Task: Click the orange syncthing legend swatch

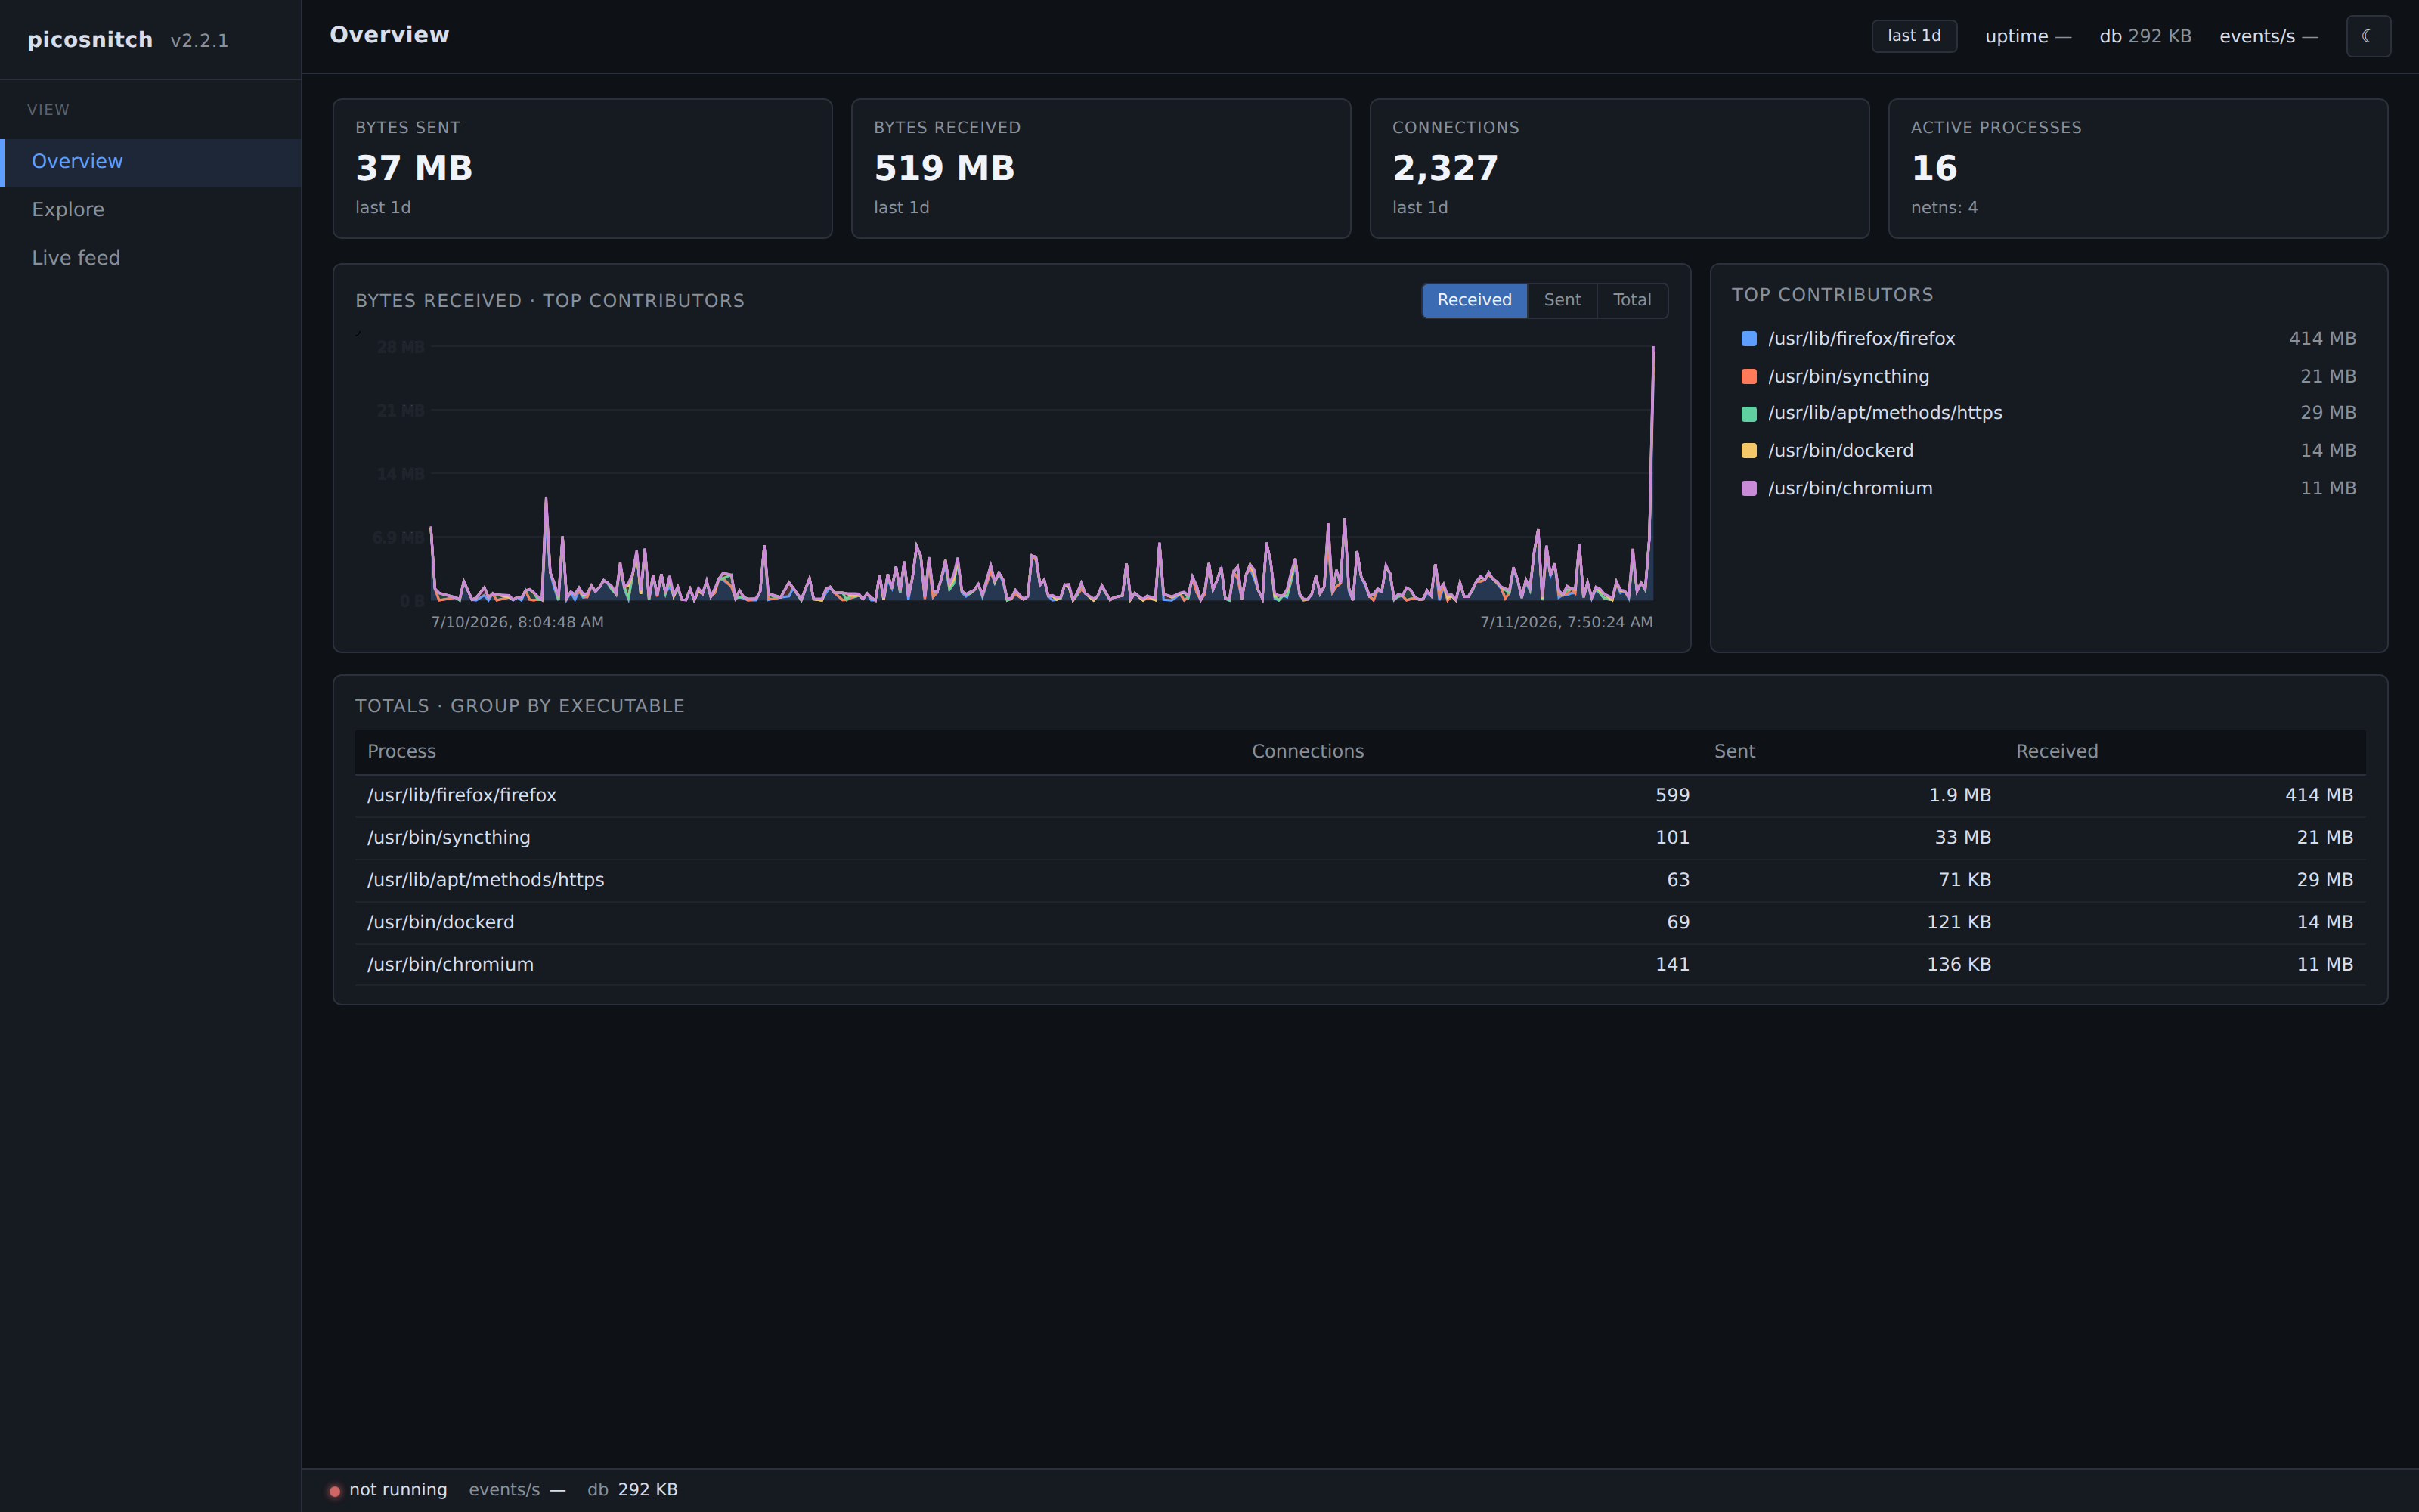Action: (1748, 377)
